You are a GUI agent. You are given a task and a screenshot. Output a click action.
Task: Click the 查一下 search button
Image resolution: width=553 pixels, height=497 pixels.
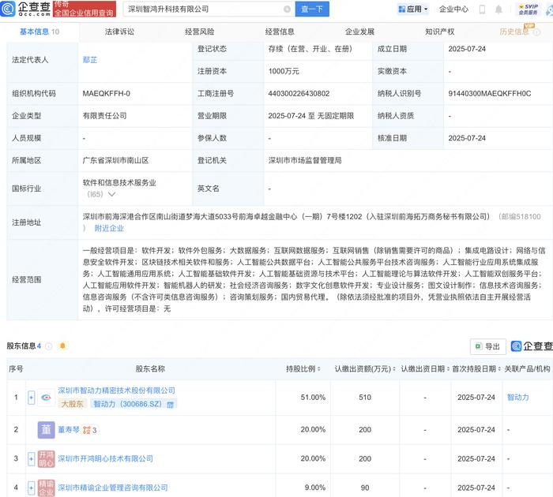point(312,9)
